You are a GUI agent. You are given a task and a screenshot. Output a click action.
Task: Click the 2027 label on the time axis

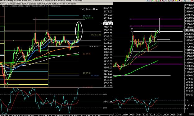(x=179, y=114)
